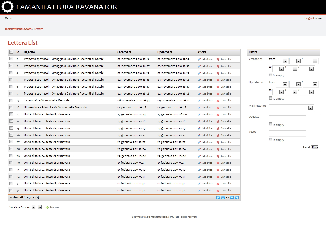The height and width of the screenshot is (237, 326).
Task: Click the green plus Nuovo icon
Action: 47,207
